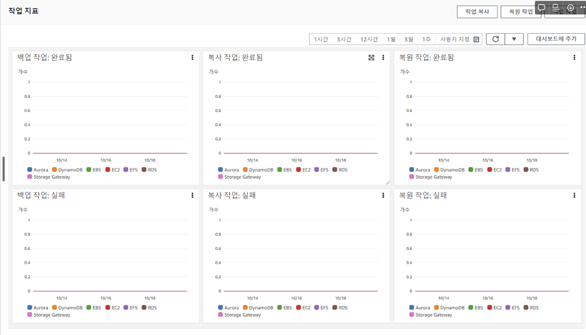This screenshot has height=335, width=586.
Task: Select the 1일 time range
Action: pos(391,39)
